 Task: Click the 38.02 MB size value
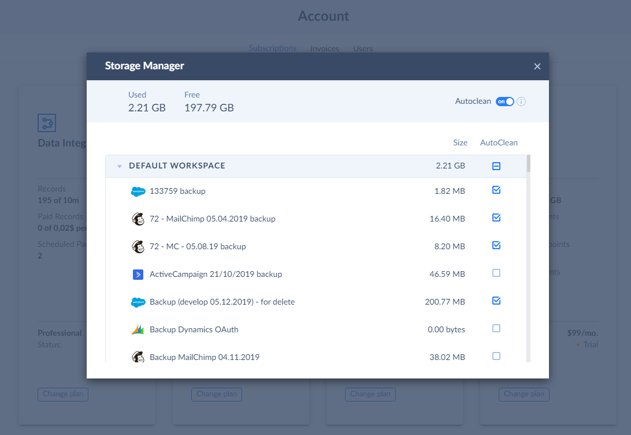coord(447,357)
